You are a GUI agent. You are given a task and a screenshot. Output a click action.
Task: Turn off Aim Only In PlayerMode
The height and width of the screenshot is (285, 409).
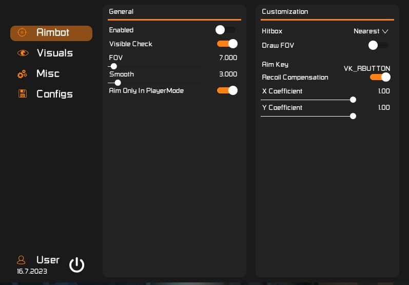pyautogui.click(x=227, y=90)
